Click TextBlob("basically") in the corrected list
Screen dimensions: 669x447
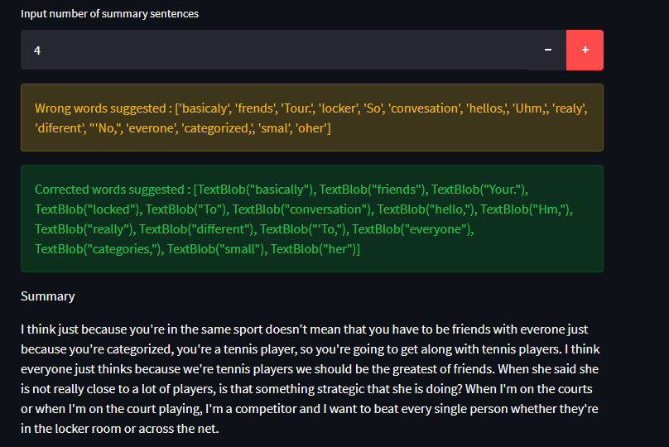point(254,190)
